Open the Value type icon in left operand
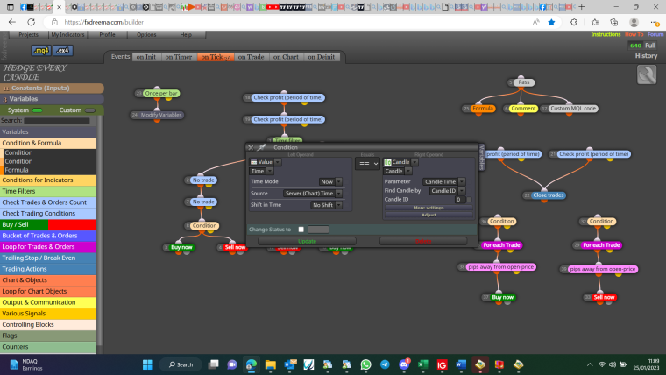Screen dimensions: 666x375 coord(253,162)
